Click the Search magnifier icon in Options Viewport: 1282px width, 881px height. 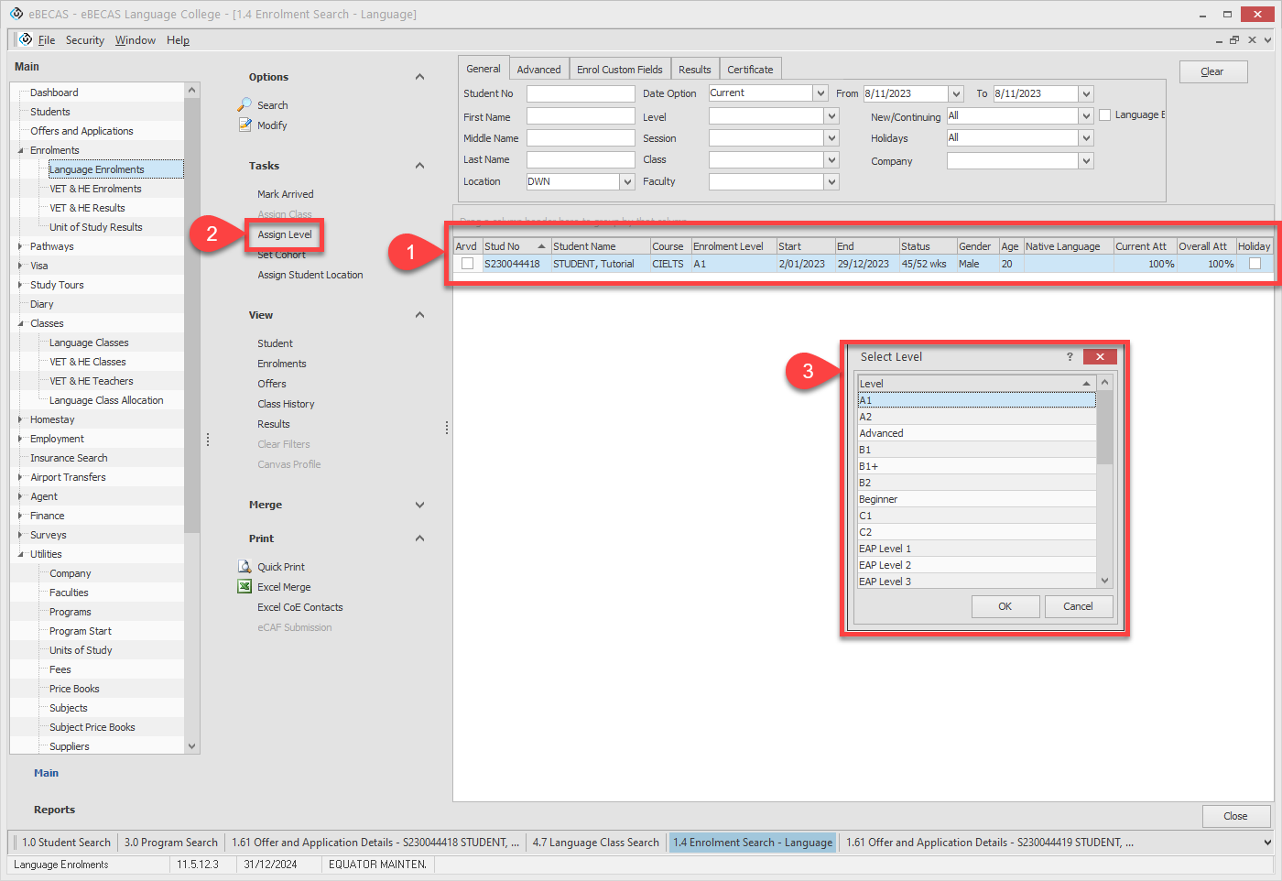click(x=244, y=105)
